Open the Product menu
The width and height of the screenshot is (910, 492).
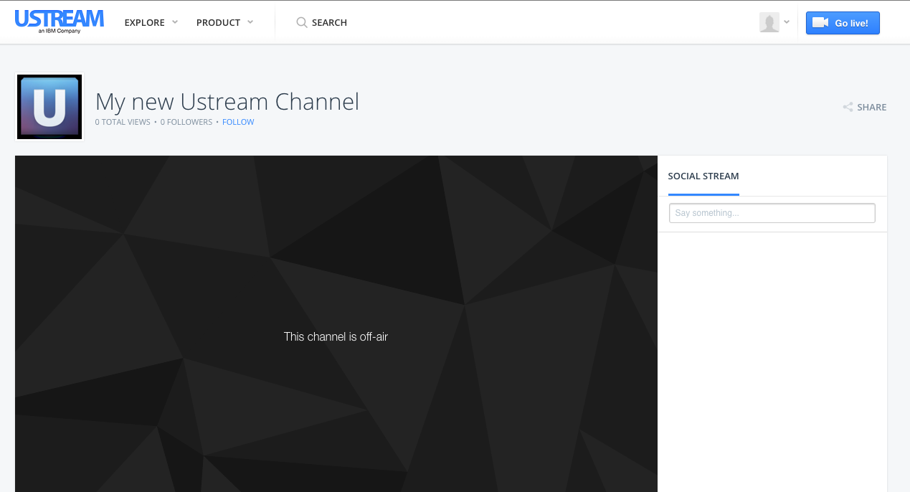coord(218,22)
